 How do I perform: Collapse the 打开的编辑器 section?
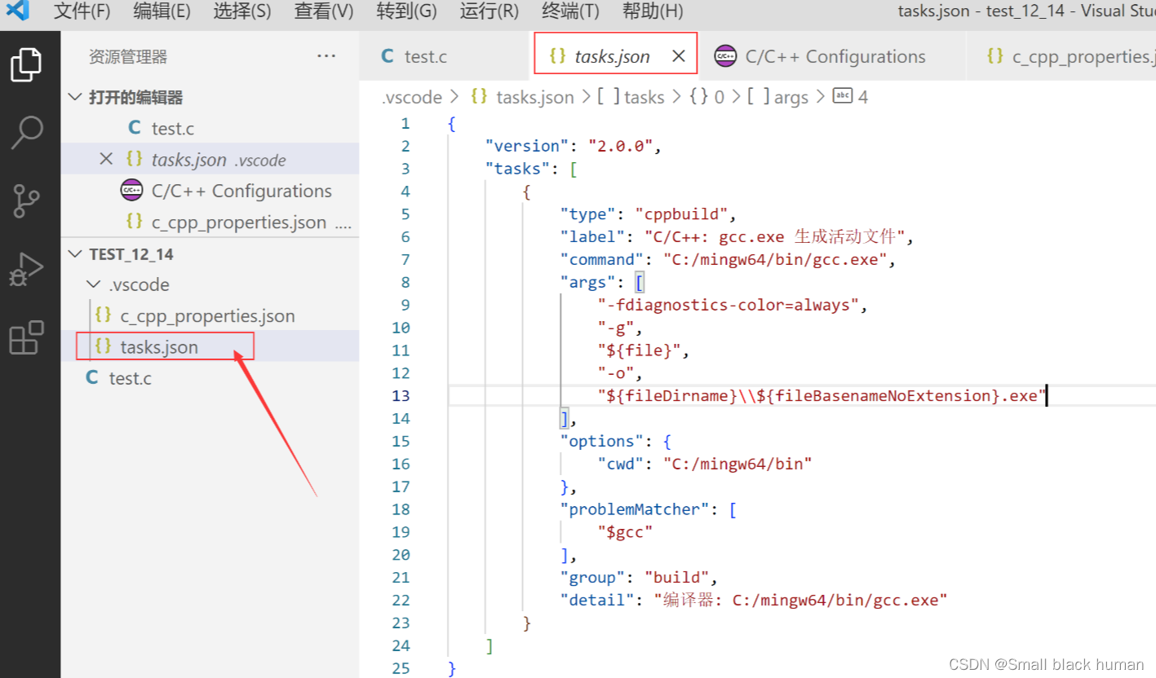76,98
